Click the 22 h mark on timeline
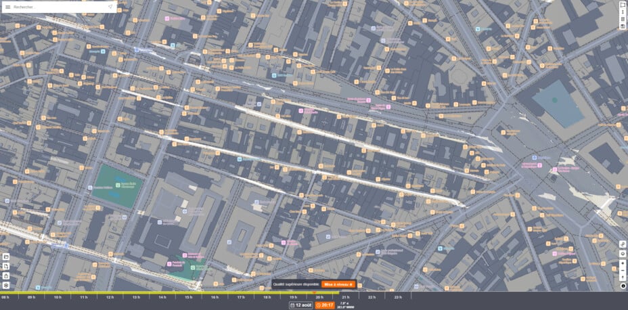The image size is (628, 310). tap(372, 297)
